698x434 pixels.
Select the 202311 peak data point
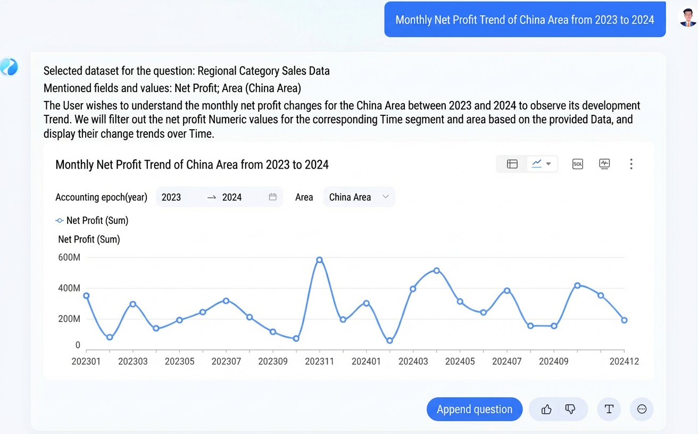coord(319,260)
